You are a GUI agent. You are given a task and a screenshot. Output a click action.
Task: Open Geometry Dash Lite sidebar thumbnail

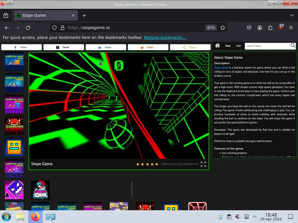tap(14, 61)
